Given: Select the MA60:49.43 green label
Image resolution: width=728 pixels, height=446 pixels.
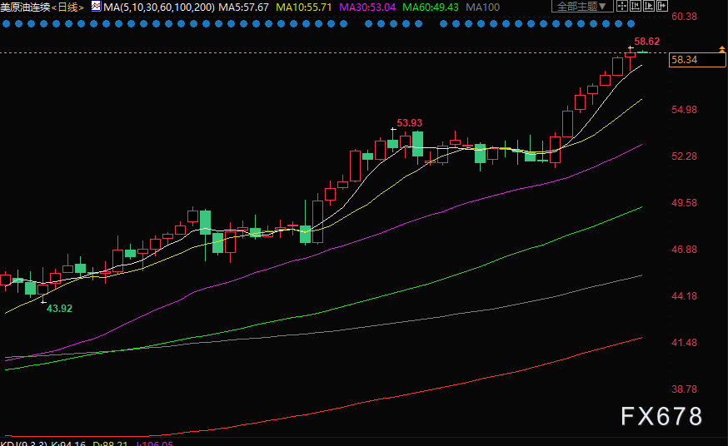Looking at the screenshot, I should point(431,7).
